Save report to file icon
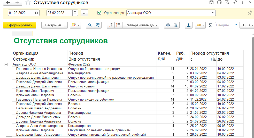 point(189,25)
